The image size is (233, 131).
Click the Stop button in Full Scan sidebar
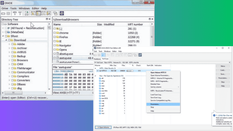pyautogui.click(x=223, y=82)
